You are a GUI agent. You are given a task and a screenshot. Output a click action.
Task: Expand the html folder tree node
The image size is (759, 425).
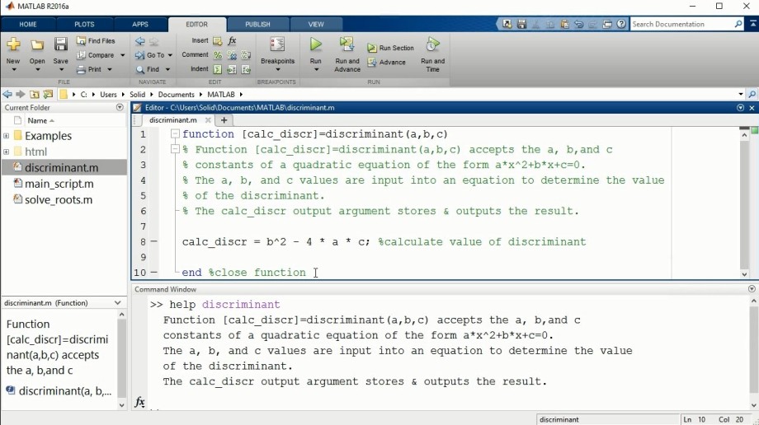(x=7, y=152)
